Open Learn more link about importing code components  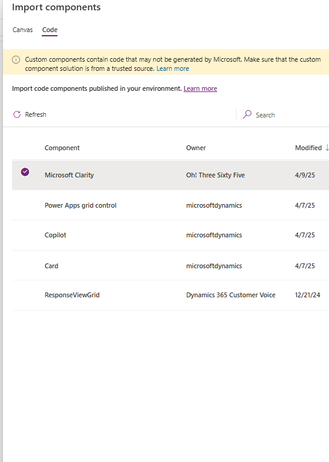tap(200, 88)
